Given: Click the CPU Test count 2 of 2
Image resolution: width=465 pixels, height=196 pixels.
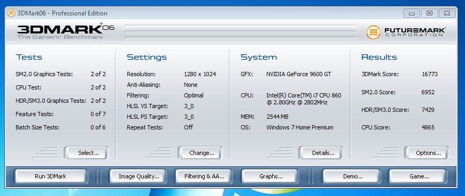Looking at the screenshot, I should (x=98, y=87).
